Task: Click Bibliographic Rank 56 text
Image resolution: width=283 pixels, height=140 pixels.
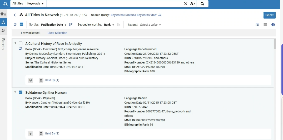Action: [x=139, y=125]
